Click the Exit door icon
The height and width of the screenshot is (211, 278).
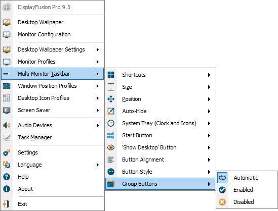tap(6, 204)
